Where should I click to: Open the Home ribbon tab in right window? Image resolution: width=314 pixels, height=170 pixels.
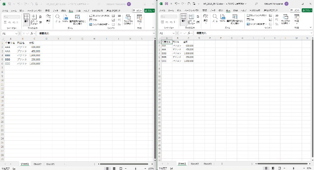click(x=171, y=11)
